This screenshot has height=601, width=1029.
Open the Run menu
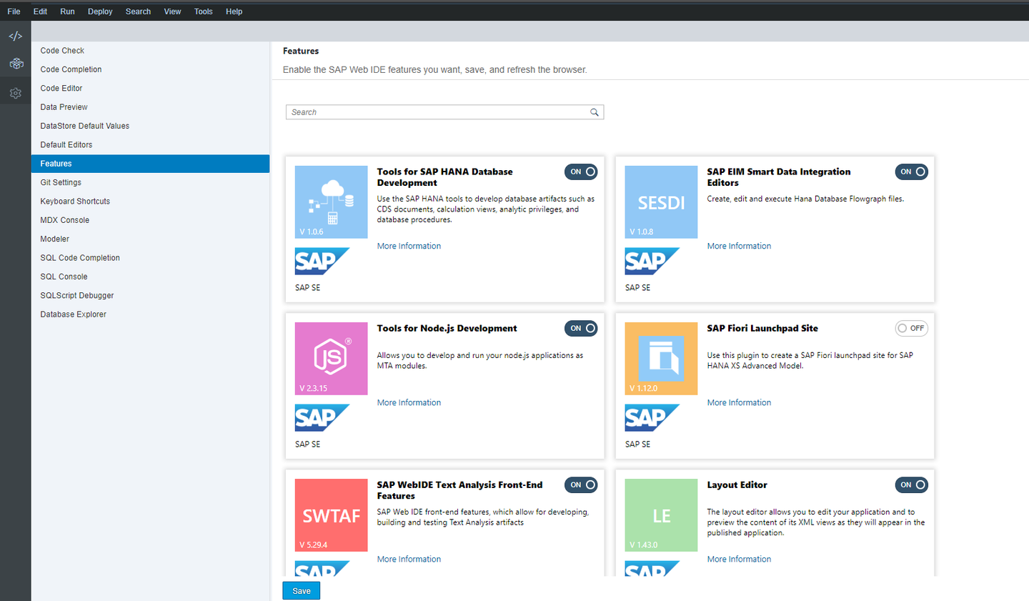(67, 11)
